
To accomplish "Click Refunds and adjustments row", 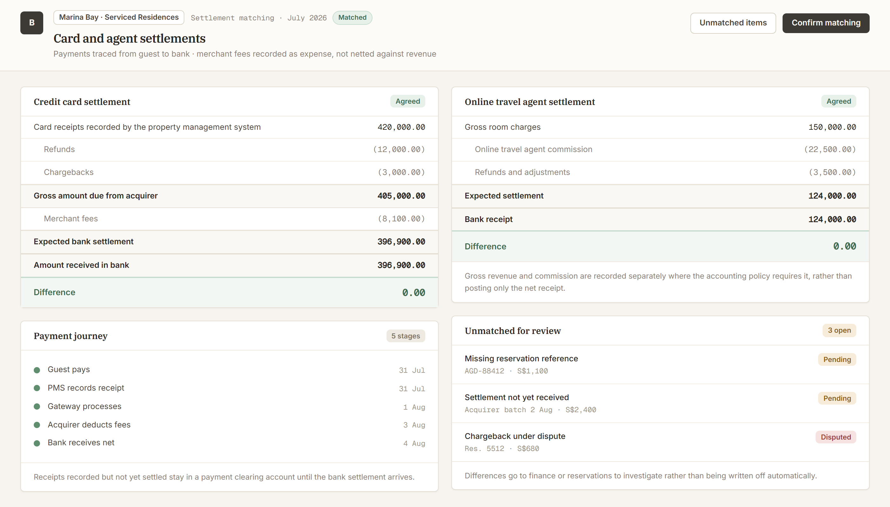I will pyautogui.click(x=660, y=172).
